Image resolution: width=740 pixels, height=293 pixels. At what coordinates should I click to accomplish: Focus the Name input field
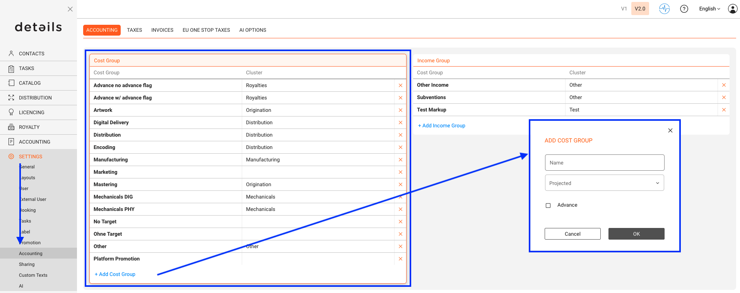[x=605, y=163]
